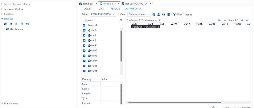The height and width of the screenshot is (108, 254).
Task: Click the Columns list vertical scrollbar
Action: (x=121, y=46)
